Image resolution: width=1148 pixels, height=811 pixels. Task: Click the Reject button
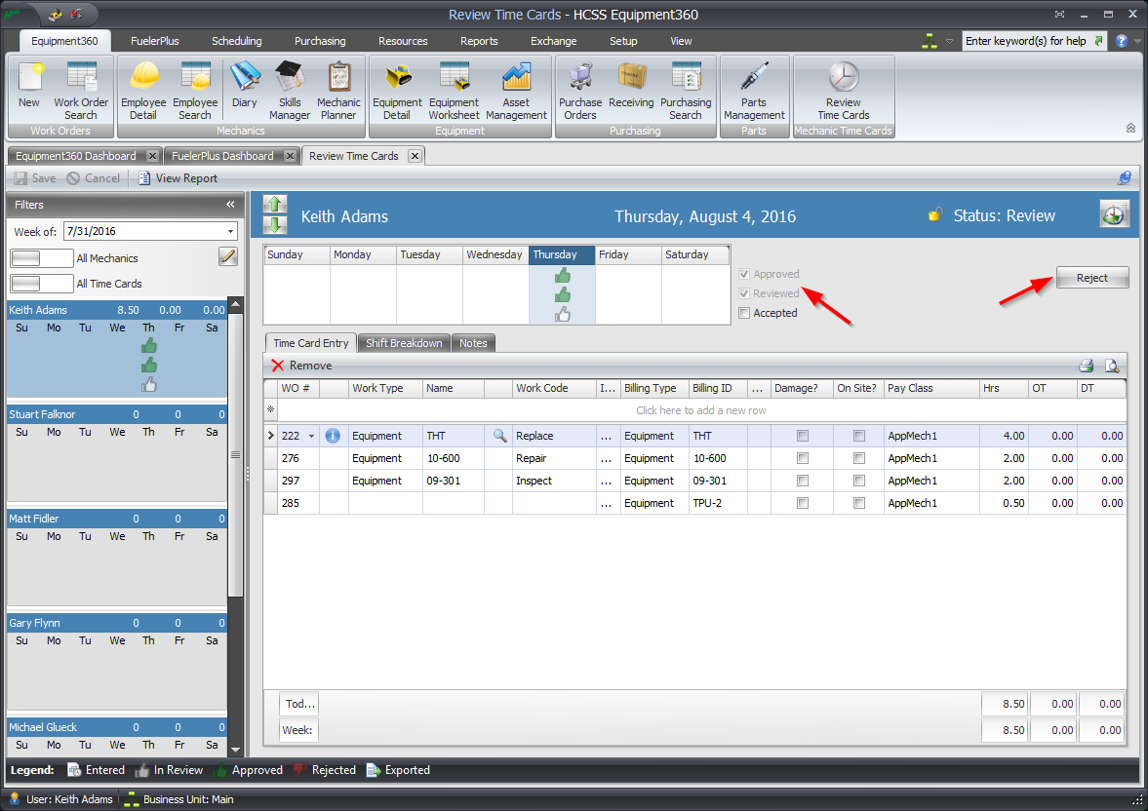pyautogui.click(x=1091, y=277)
